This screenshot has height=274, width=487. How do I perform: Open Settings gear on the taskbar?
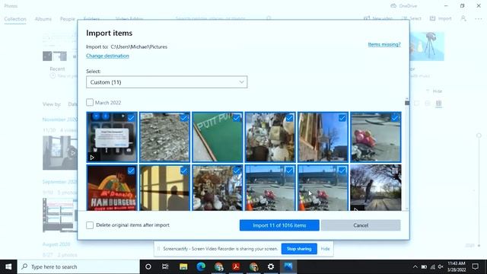271,266
